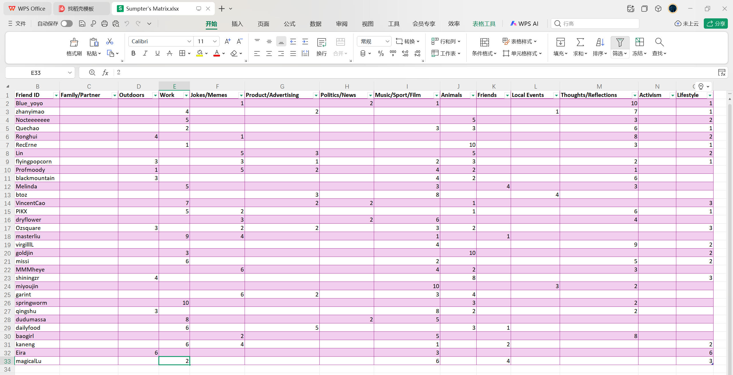Image resolution: width=733 pixels, height=375 pixels.
Task: Click the Cut scissors icon
Action: click(x=109, y=42)
